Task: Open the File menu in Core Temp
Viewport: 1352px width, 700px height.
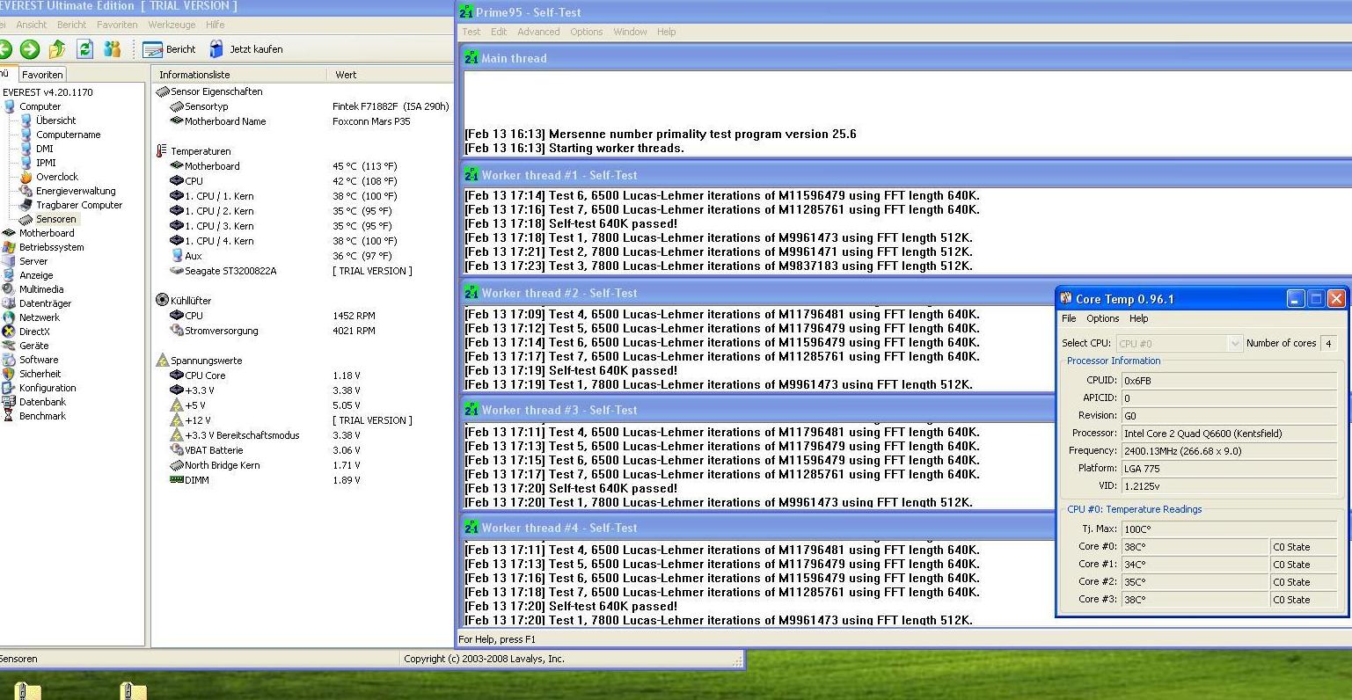Action: [x=1069, y=318]
